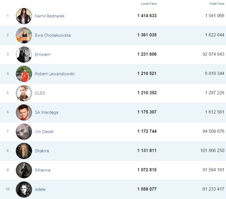Open Vin Diesel's avatar photo

pyautogui.click(x=24, y=132)
